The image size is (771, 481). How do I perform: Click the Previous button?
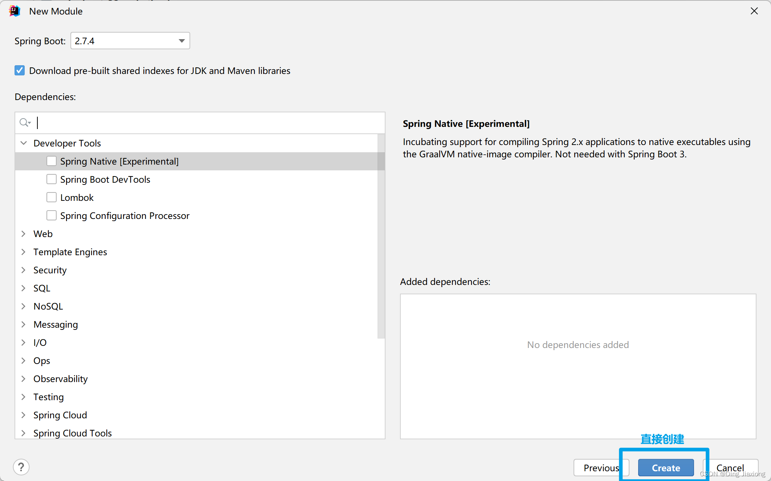(601, 468)
